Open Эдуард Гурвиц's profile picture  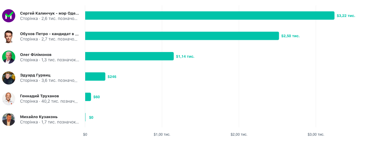tap(9, 78)
